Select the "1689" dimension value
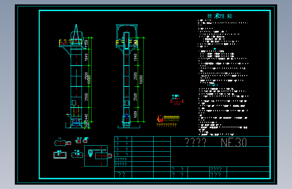Image resolution: width=292 pixels, height=189 pixels. (135, 114)
